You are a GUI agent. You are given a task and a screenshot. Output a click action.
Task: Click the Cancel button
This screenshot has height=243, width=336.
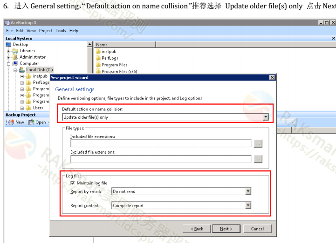(257, 229)
